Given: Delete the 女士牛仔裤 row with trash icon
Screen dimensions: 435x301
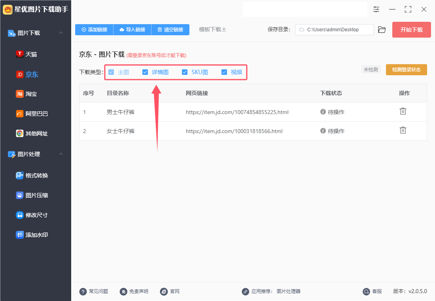Looking at the screenshot, I should point(403,130).
